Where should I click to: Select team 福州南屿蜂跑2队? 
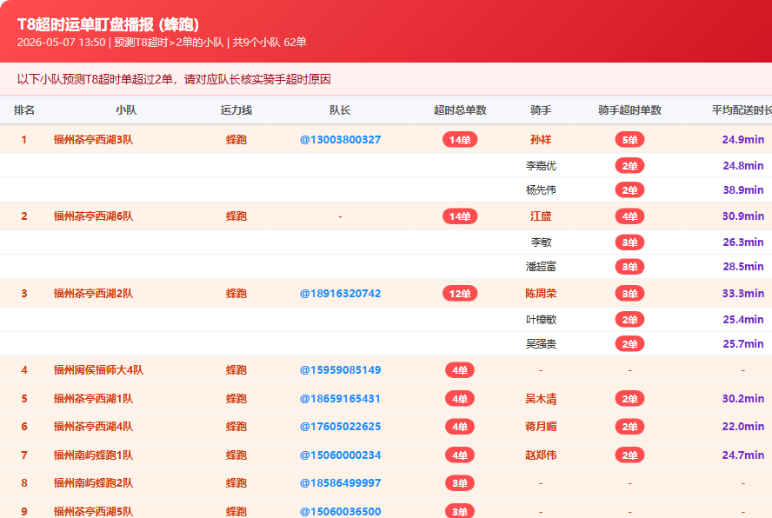click(x=94, y=483)
